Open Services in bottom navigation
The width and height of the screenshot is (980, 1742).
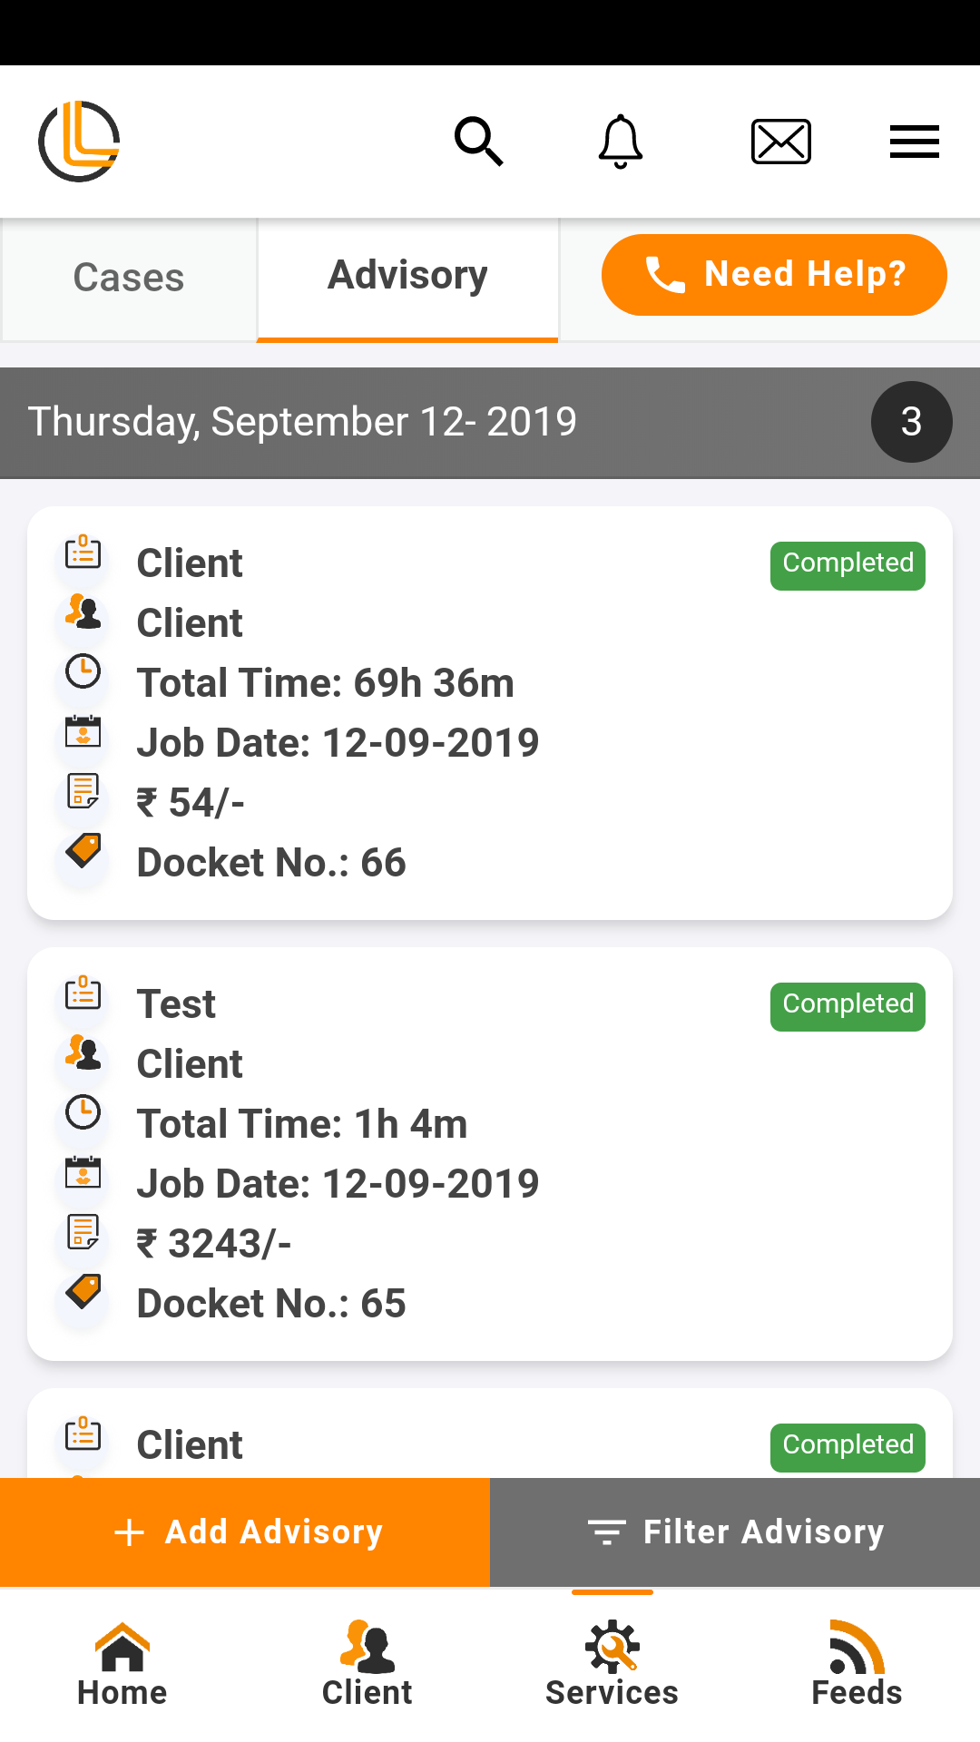(612, 1664)
